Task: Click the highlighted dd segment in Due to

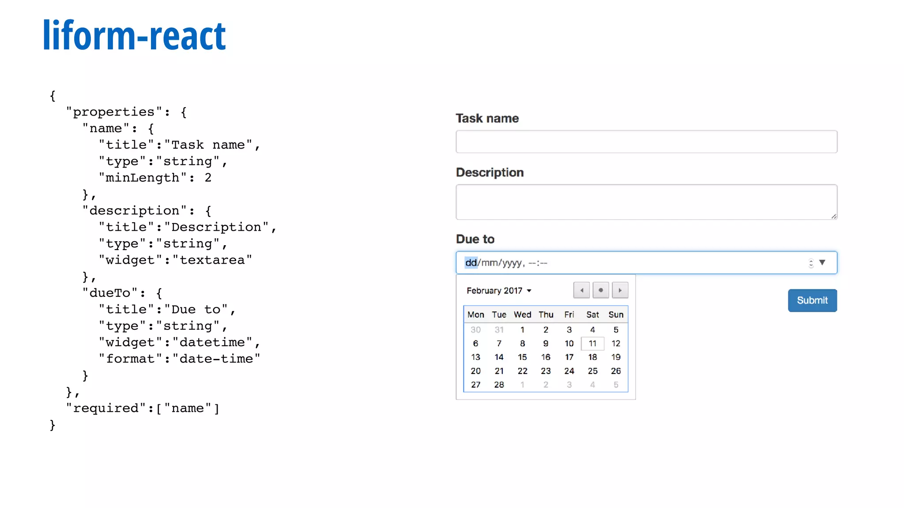Action: coord(471,263)
